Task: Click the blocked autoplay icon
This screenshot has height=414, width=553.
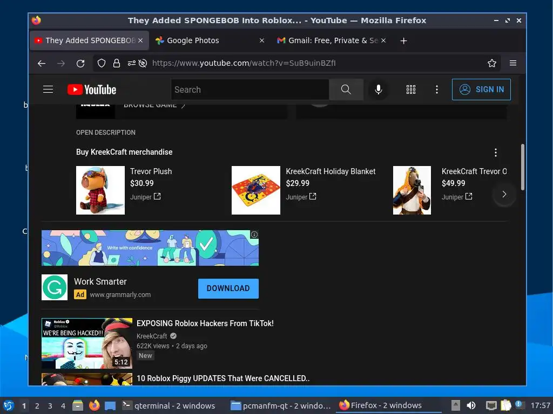Action: tap(143, 64)
